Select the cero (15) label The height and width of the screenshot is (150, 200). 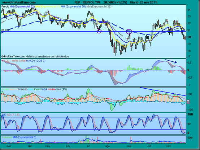tap(61, 89)
